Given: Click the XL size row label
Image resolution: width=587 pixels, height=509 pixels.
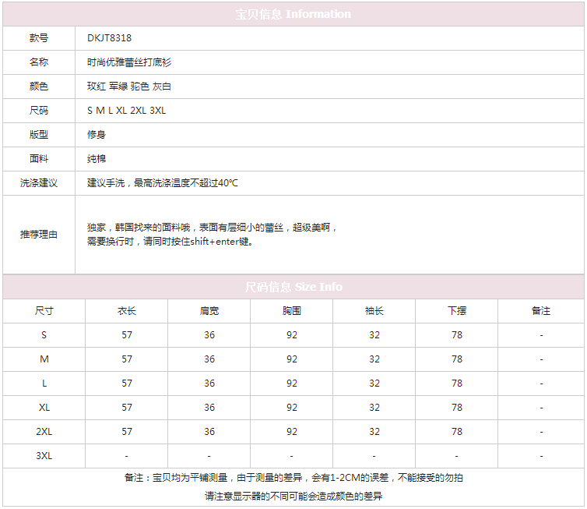Looking at the screenshot, I should (44, 408).
